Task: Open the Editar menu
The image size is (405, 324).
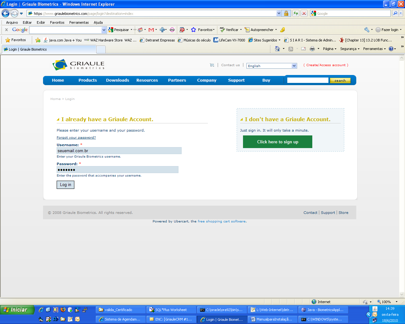Action: [27, 22]
